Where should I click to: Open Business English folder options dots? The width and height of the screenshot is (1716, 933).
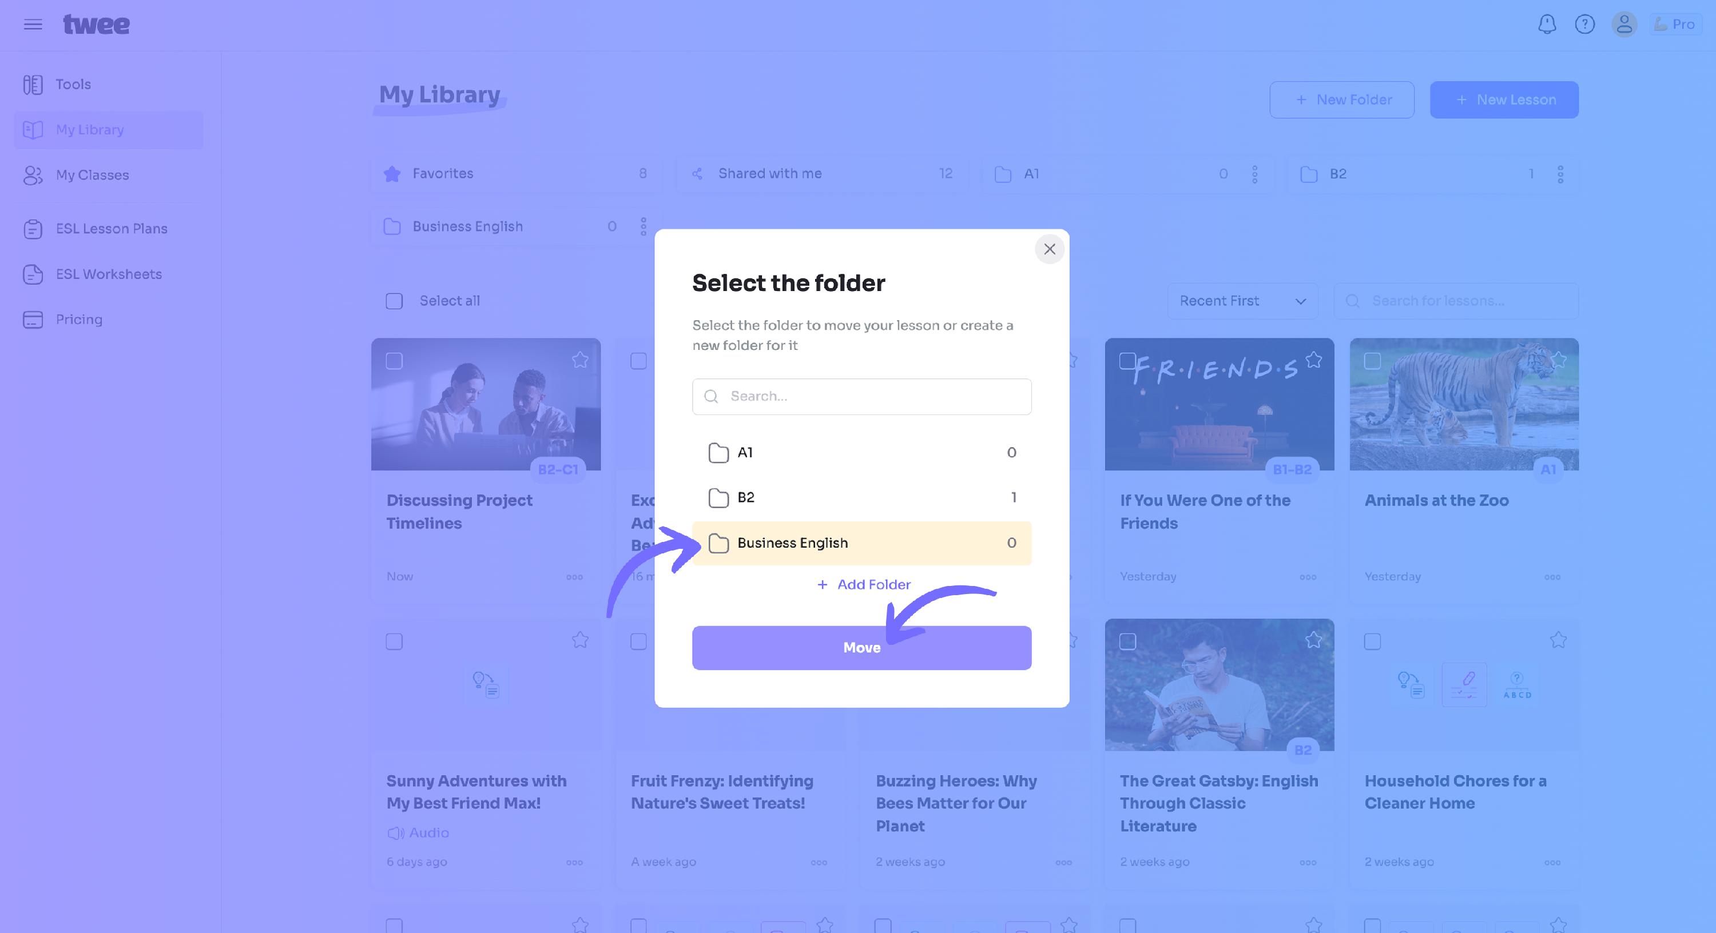(643, 226)
